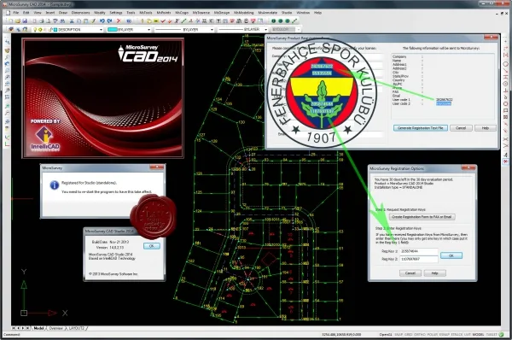
Task: Click the coordinates readout in status bar
Action: 341,334
